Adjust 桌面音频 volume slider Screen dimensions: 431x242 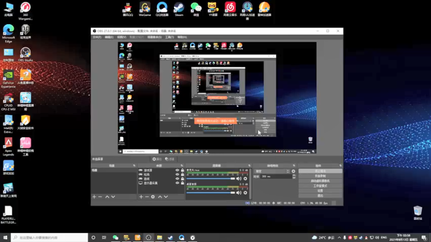point(211,193)
